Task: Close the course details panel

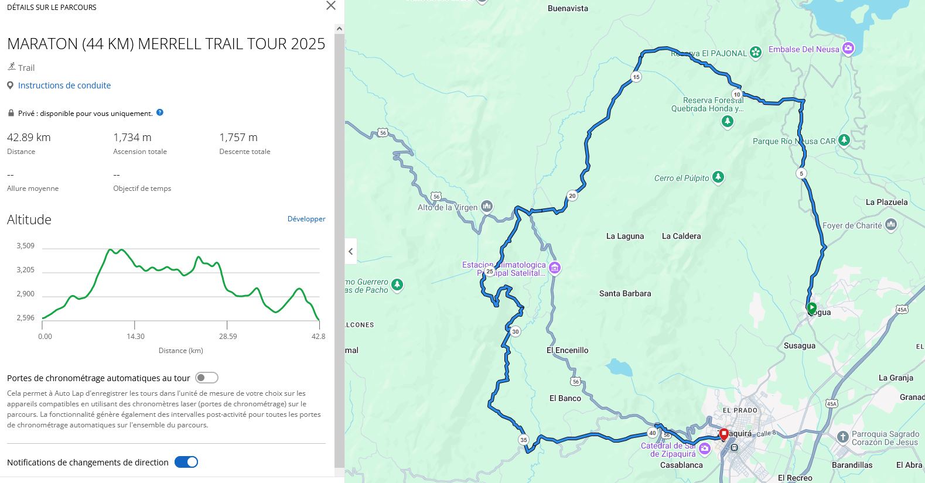Action: point(331,6)
